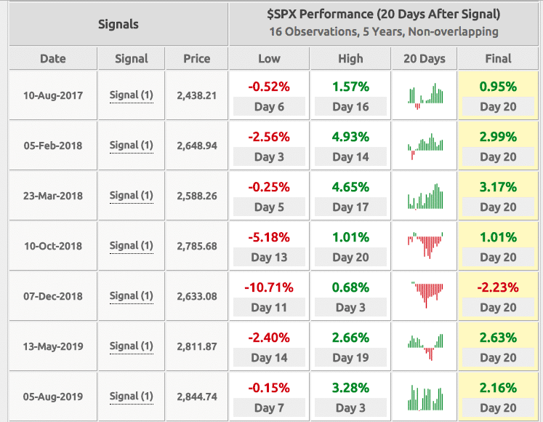Image resolution: width=543 pixels, height=422 pixels.
Task: Open Signal (1) link in 05-Feb-2018 row
Action: pos(132,145)
